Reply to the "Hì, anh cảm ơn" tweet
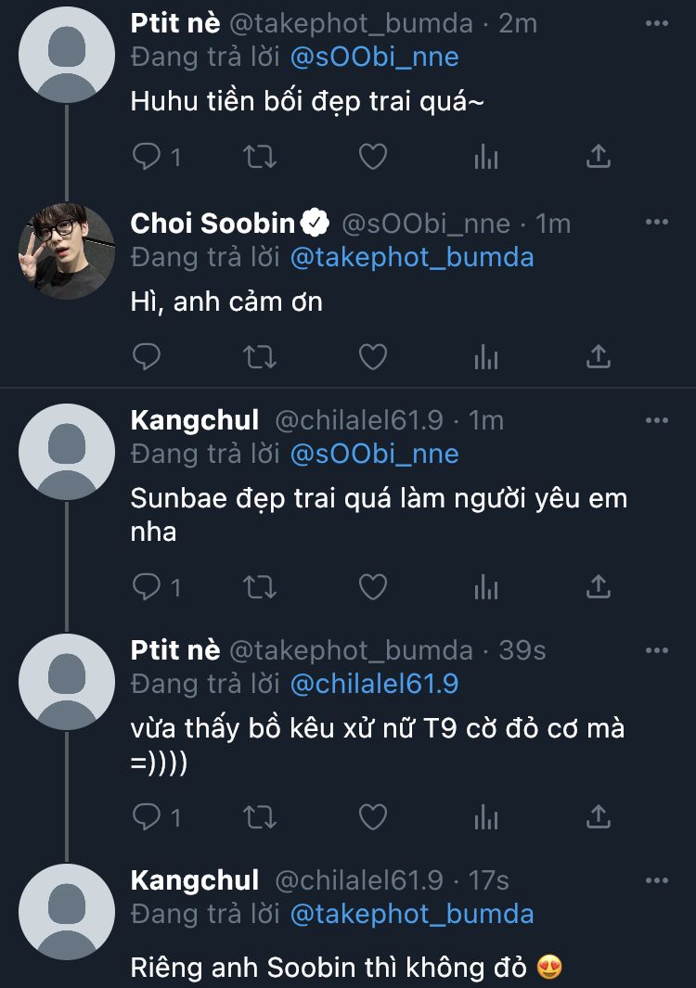The width and height of the screenshot is (696, 988). point(148,356)
